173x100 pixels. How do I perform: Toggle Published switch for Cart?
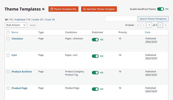(95, 56)
